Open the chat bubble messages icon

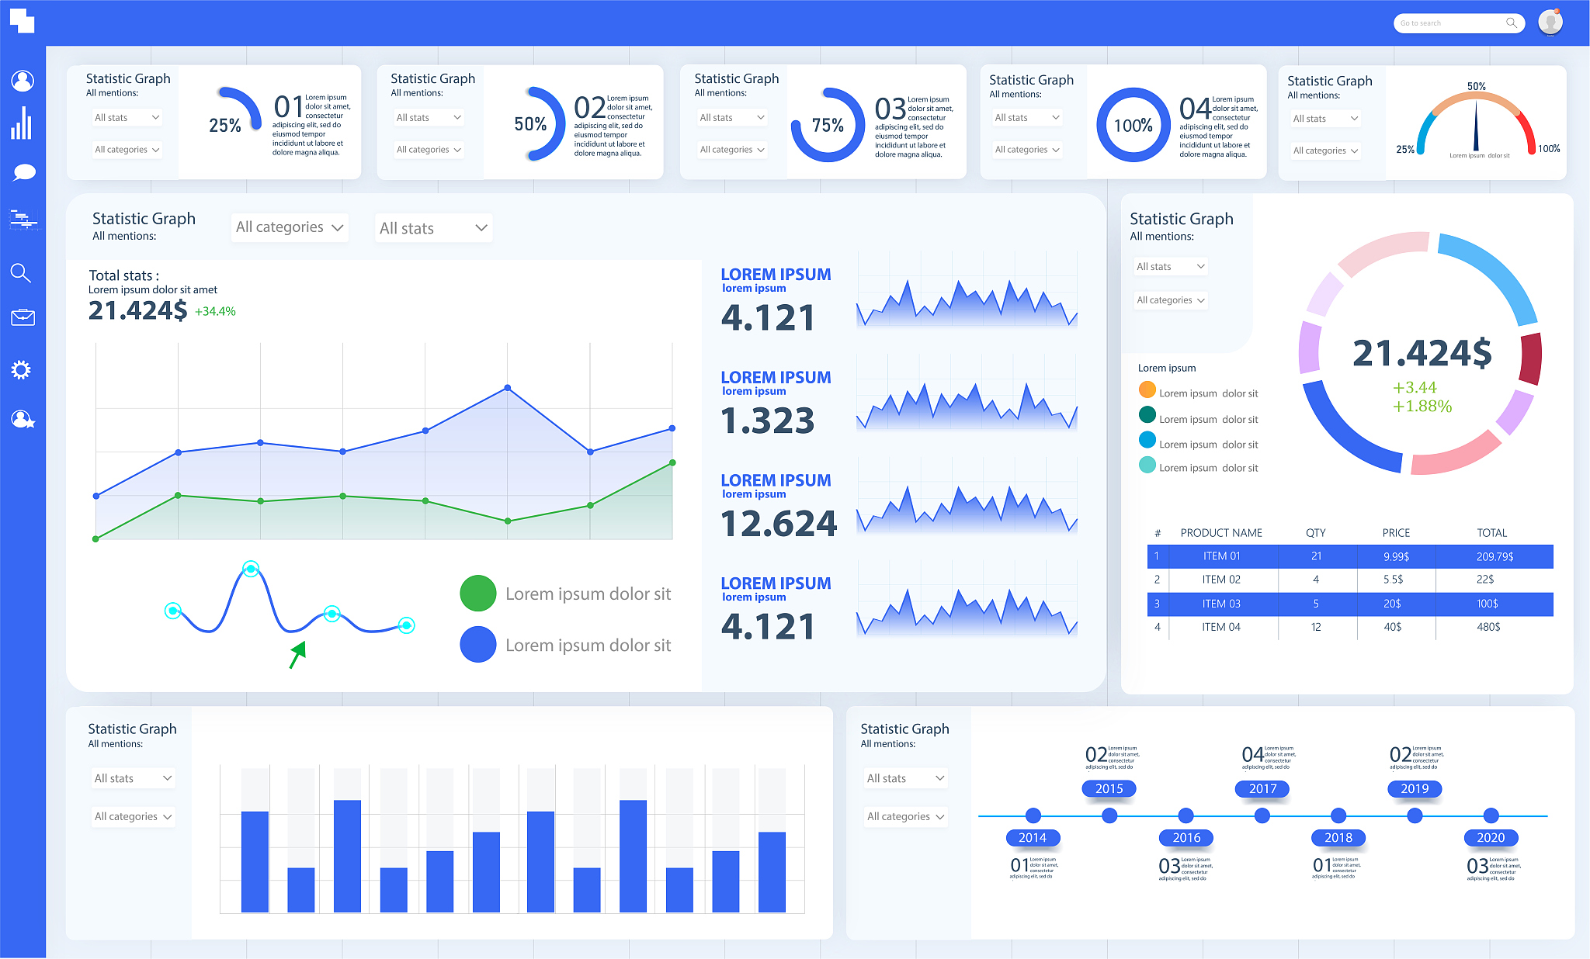pyautogui.click(x=23, y=172)
